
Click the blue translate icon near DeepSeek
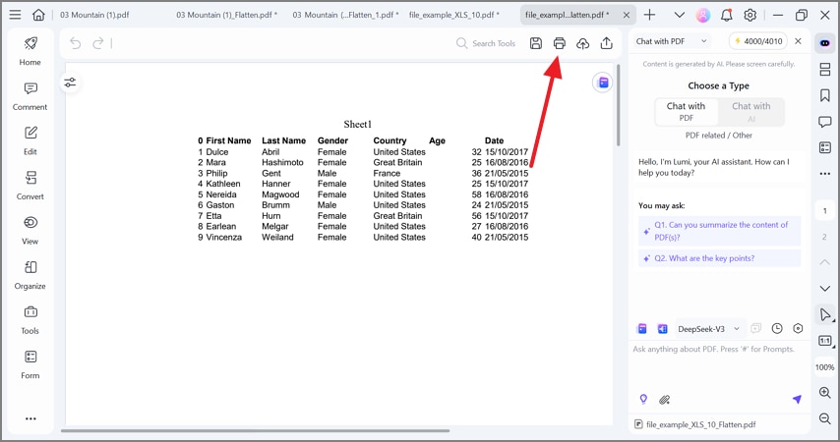pyautogui.click(x=662, y=329)
